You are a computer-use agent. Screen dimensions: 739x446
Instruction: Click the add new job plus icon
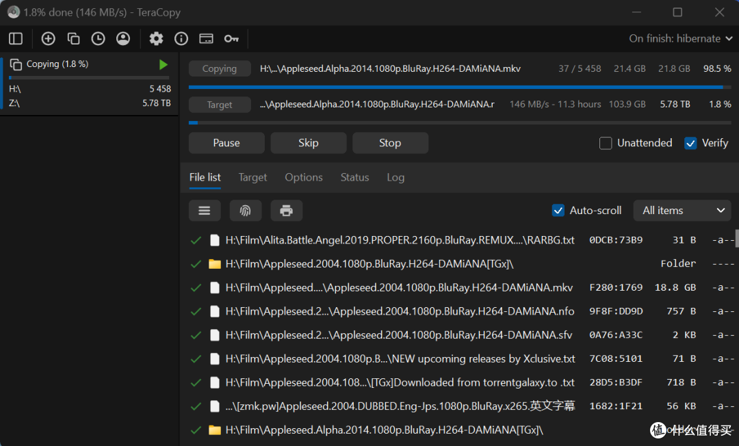48,38
